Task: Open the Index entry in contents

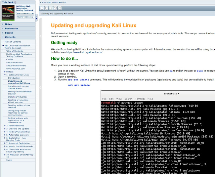Action: coord(9,160)
